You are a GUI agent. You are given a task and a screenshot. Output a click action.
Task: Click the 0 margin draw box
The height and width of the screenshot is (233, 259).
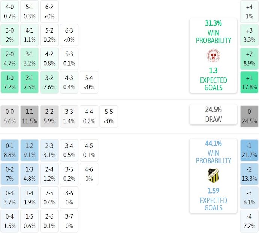pos(250,116)
